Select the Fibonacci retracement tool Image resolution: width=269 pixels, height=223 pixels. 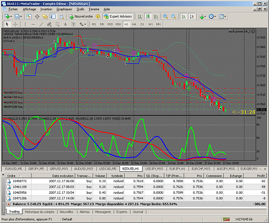pyautogui.click(x=58, y=24)
